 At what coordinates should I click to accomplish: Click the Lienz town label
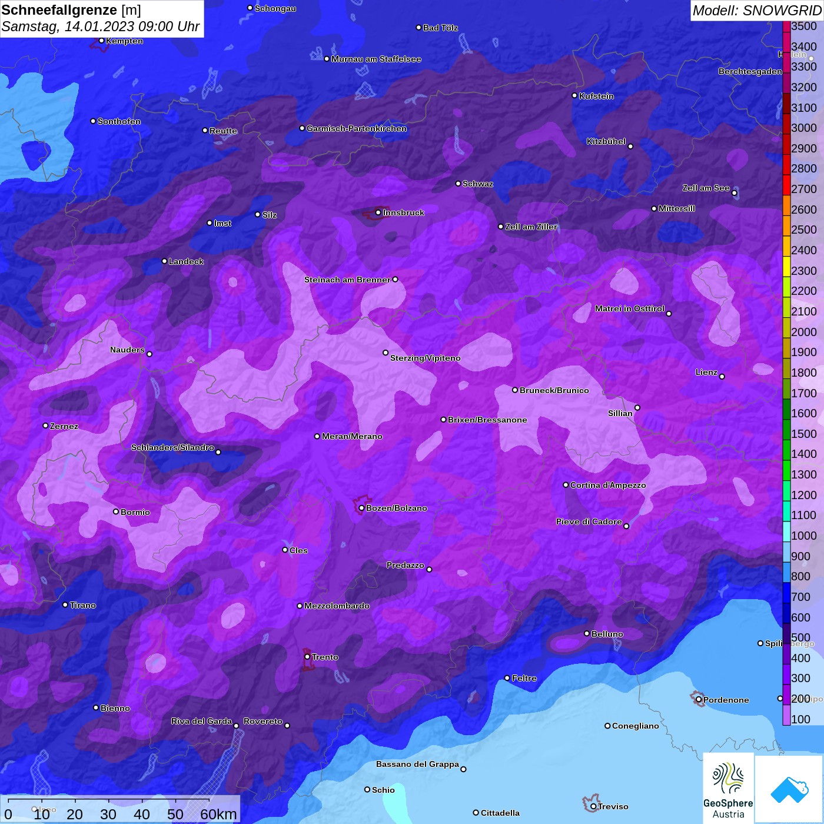[x=706, y=372]
